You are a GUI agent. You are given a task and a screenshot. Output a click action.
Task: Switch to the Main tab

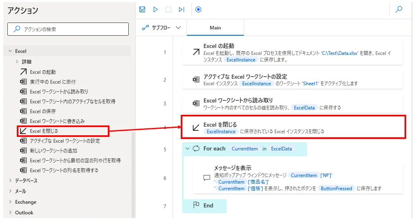tap(215, 28)
